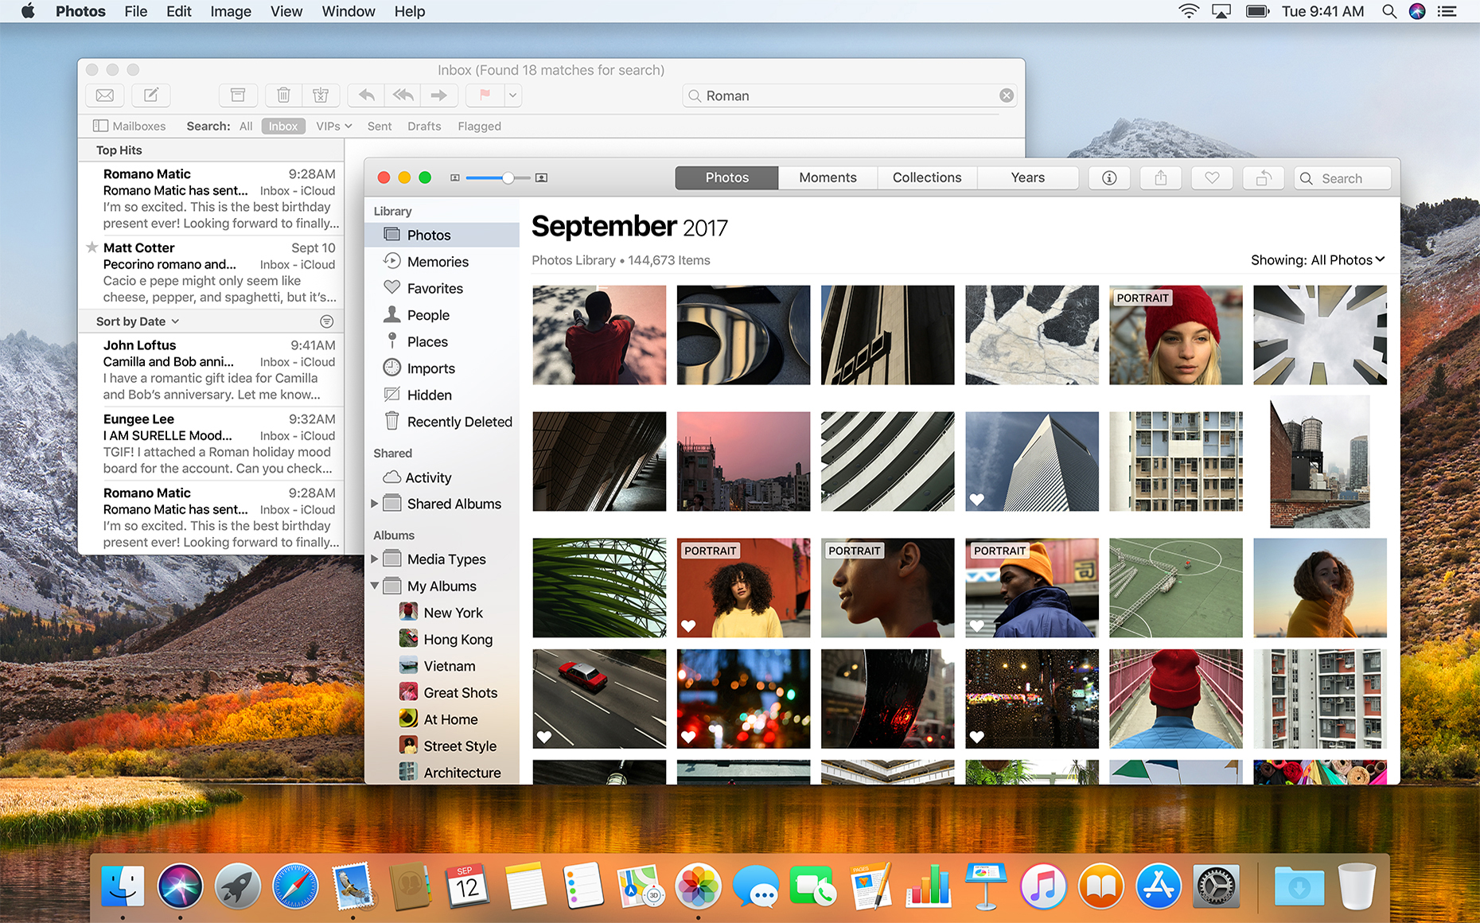Screen dimensions: 1480x923
Task: Open the Sort by Date options
Action: pos(138,321)
